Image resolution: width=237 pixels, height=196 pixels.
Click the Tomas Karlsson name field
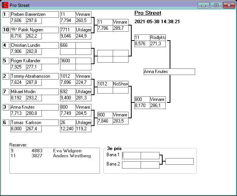click(34, 123)
